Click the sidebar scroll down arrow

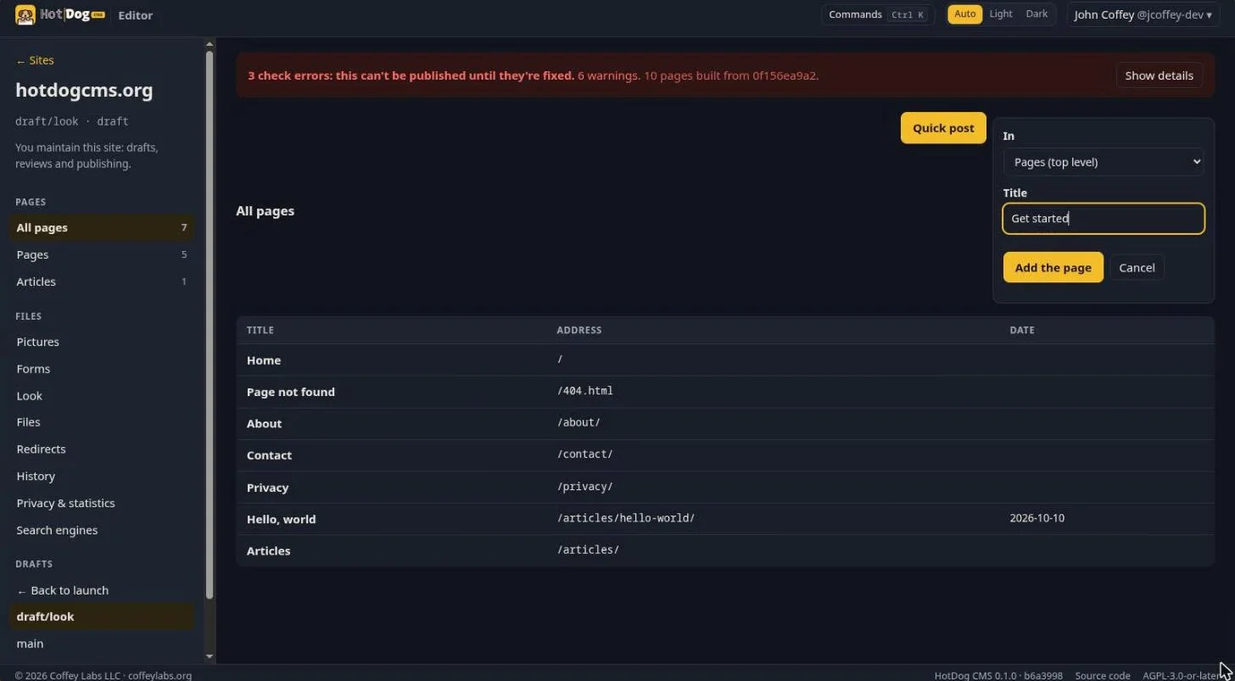tap(210, 656)
